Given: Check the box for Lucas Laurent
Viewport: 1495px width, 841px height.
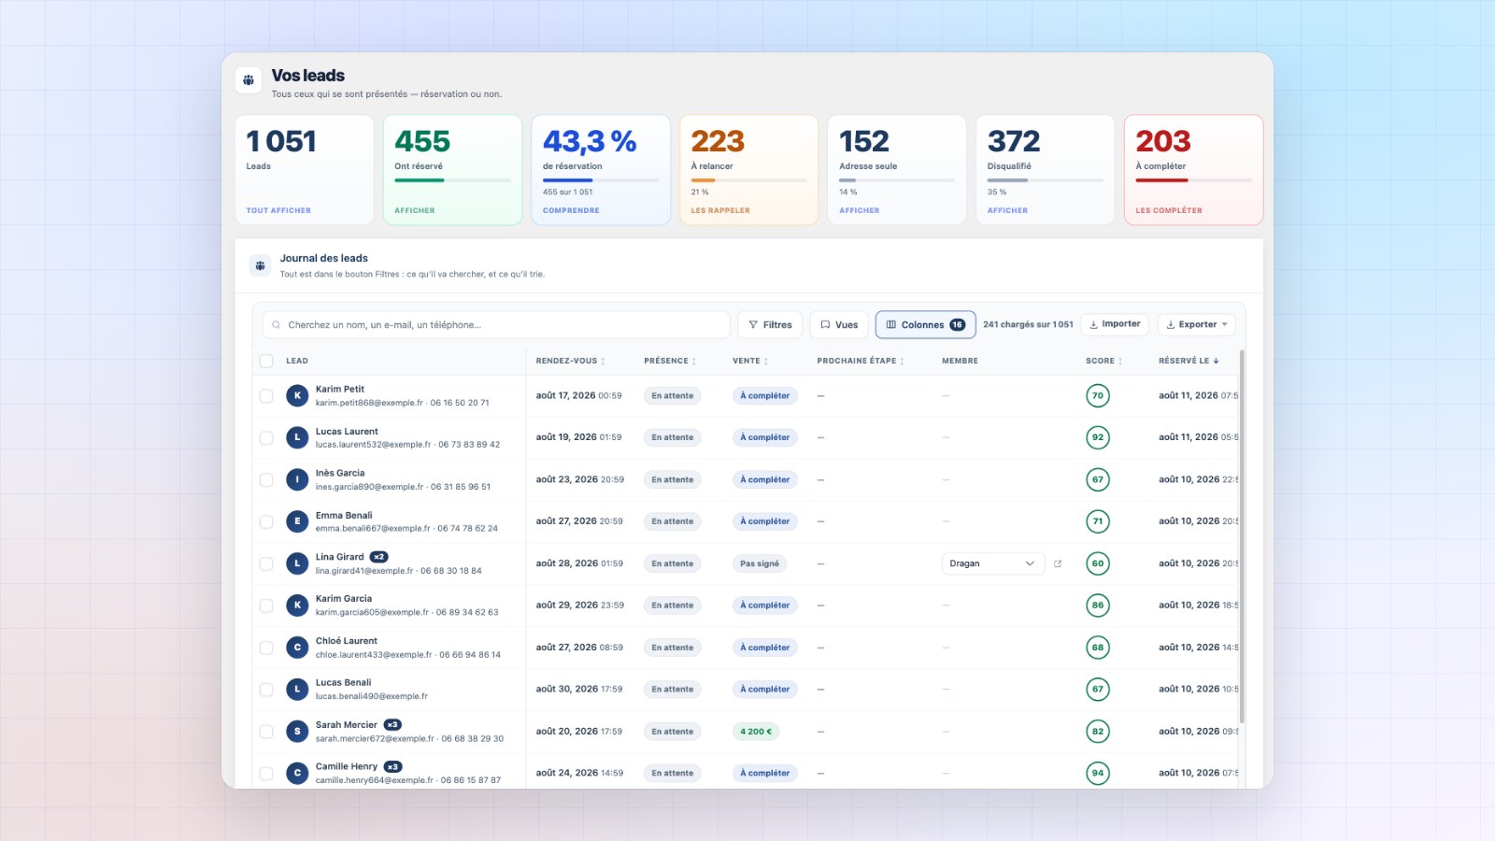Looking at the screenshot, I should (266, 437).
